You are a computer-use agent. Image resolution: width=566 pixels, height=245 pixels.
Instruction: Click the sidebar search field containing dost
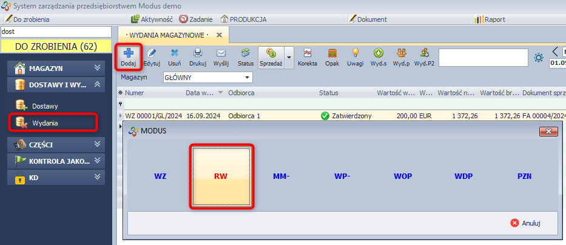tap(56, 32)
